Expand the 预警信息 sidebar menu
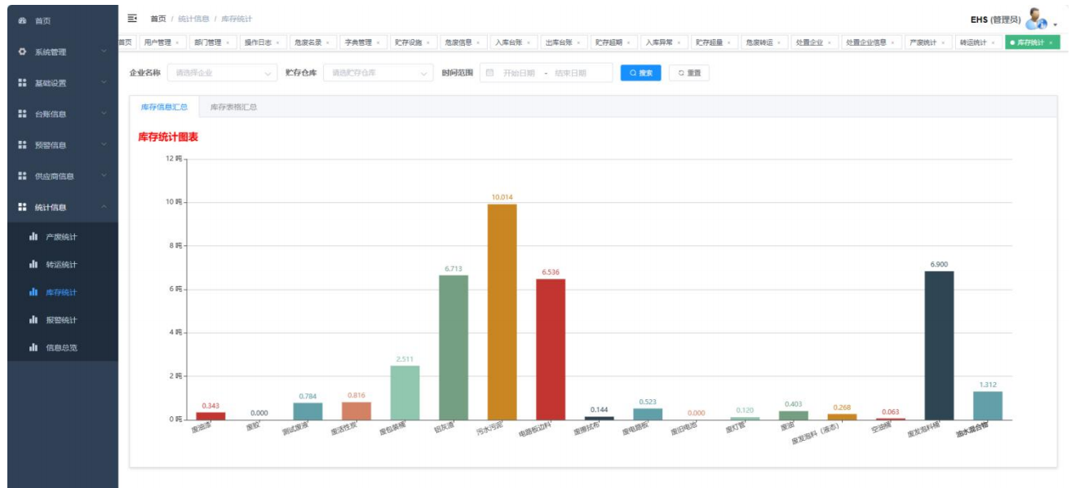The width and height of the screenshot is (1080, 488). pyautogui.click(x=63, y=145)
